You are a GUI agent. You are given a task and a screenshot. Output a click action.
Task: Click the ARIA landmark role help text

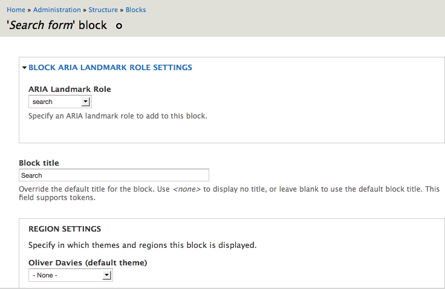pyautogui.click(x=118, y=115)
